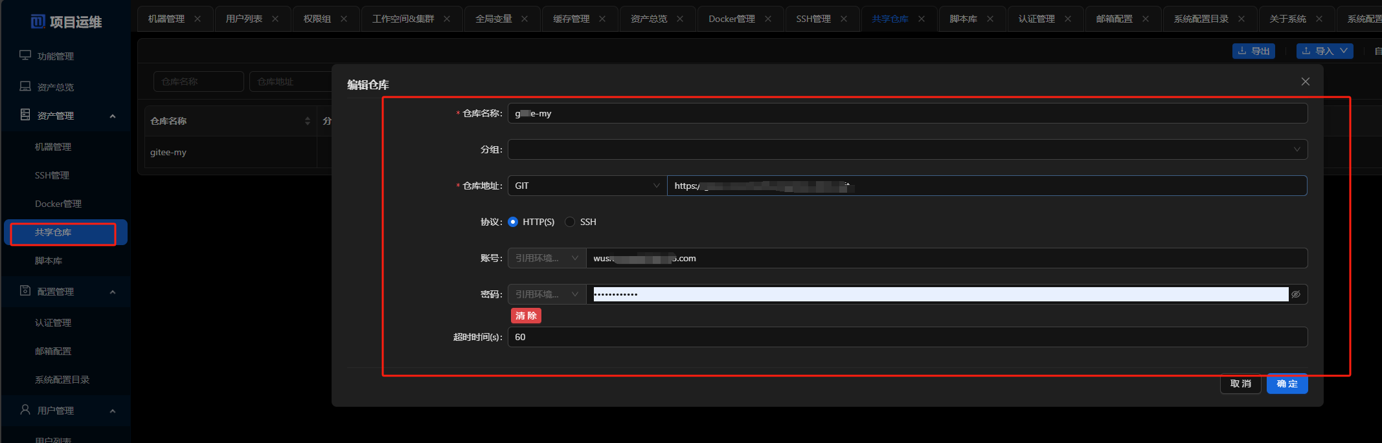This screenshot has height=443, width=1382.
Task: Close the Docker管理 tab with its X
Action: 768,19
